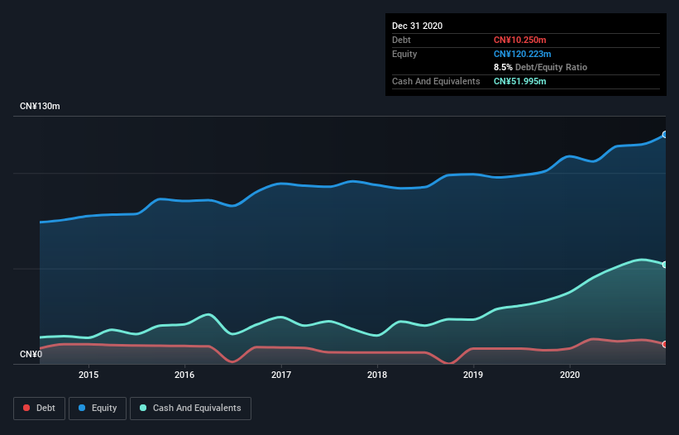Click the Cash endpoint marker on chart
The width and height of the screenshot is (679, 435).
pos(665,265)
